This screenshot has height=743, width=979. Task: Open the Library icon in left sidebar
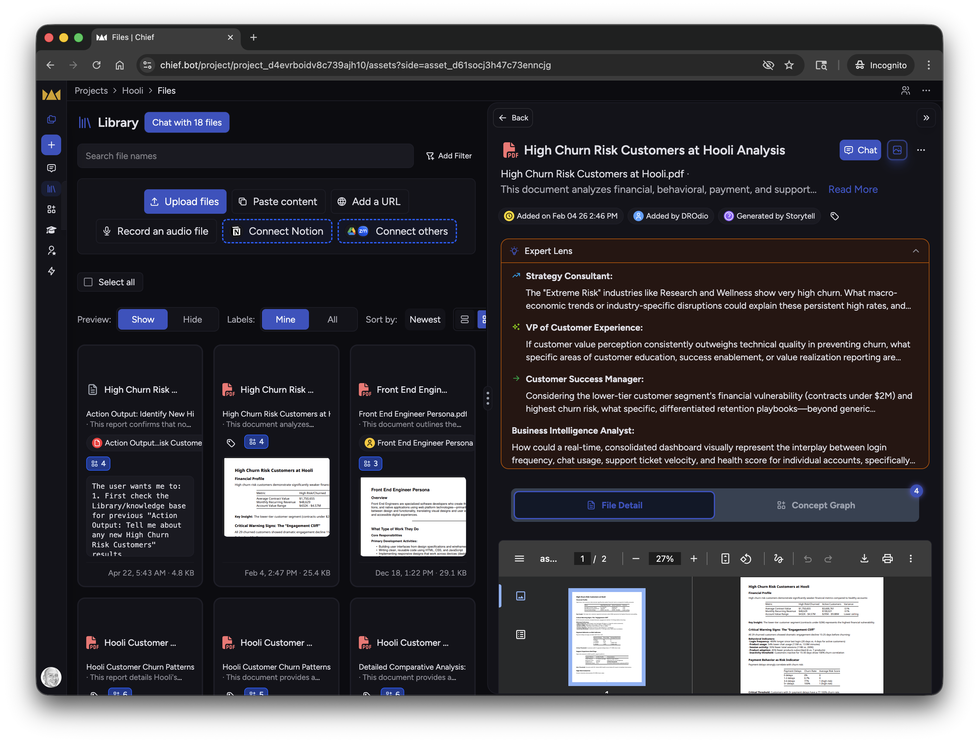pos(51,189)
